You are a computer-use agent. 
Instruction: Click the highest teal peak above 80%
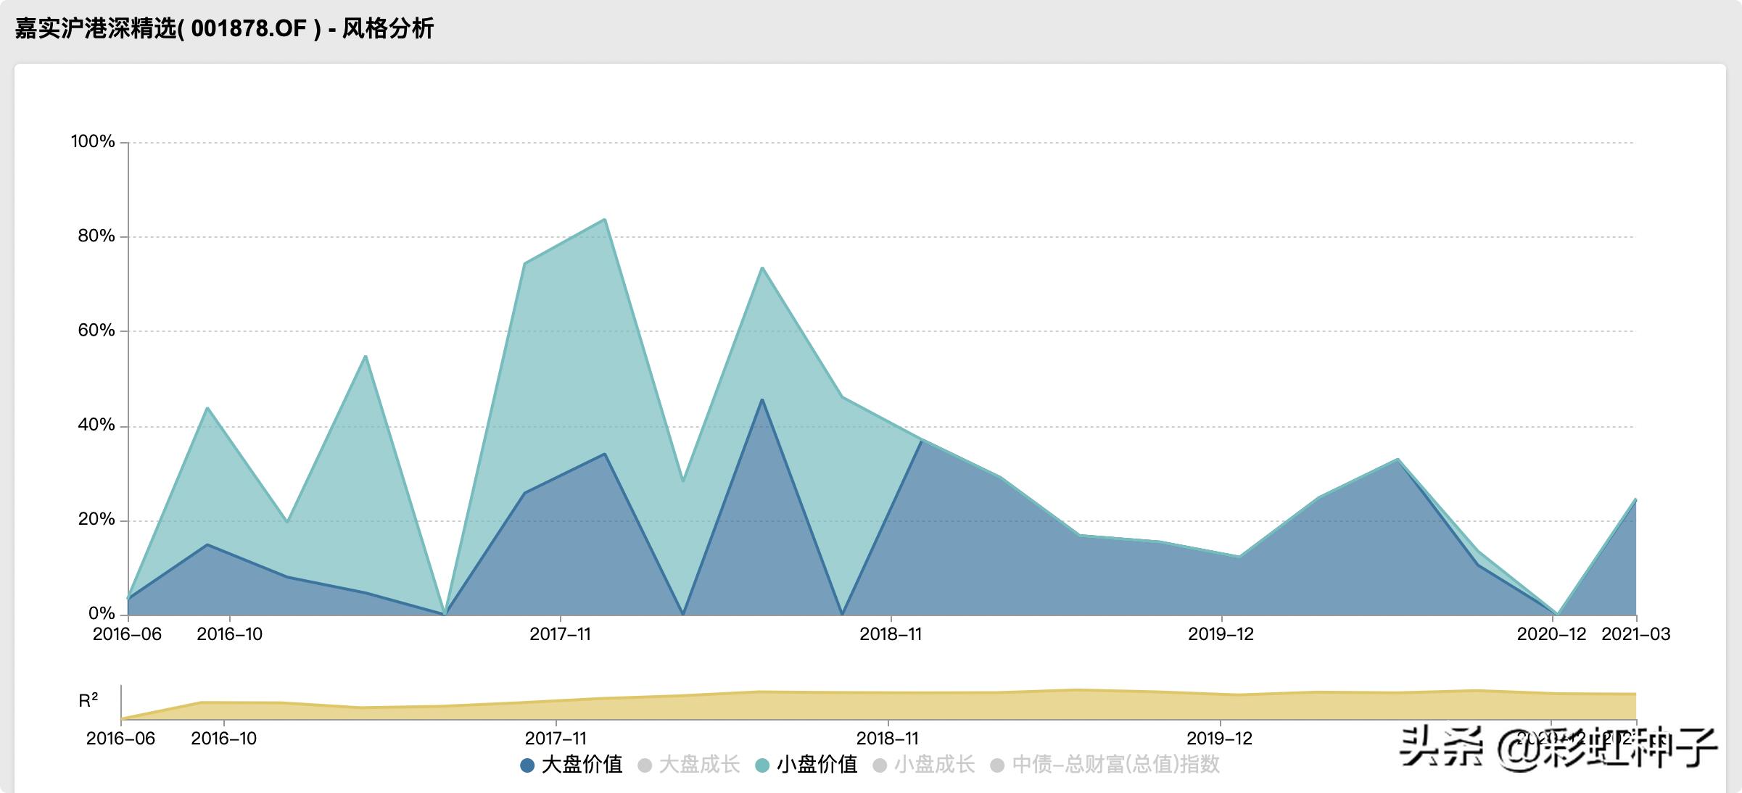coord(605,220)
